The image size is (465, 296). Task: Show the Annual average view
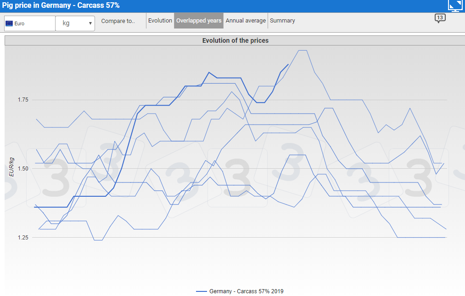(246, 21)
